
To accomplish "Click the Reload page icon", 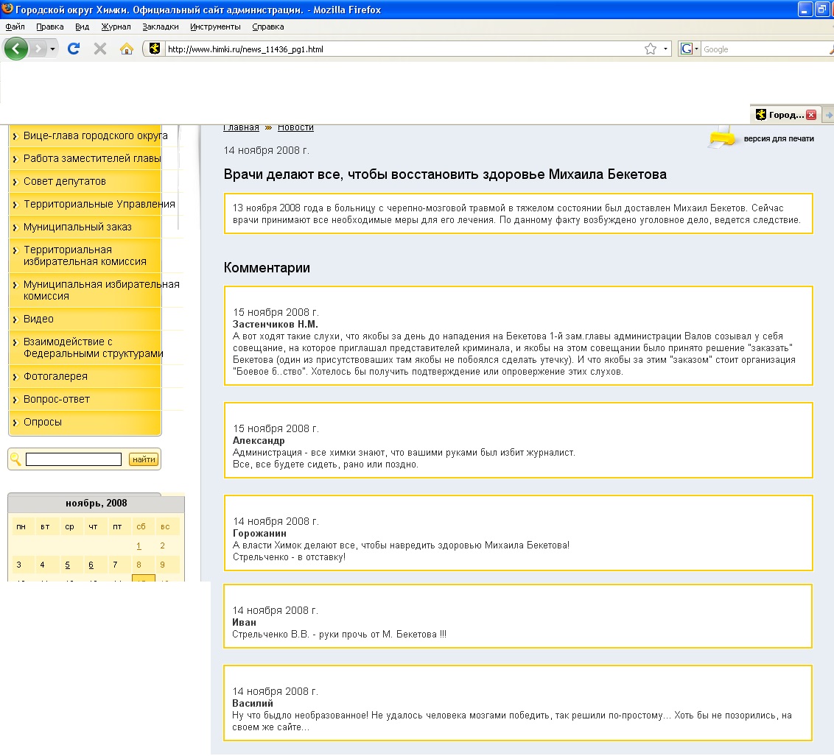I will [x=73, y=49].
